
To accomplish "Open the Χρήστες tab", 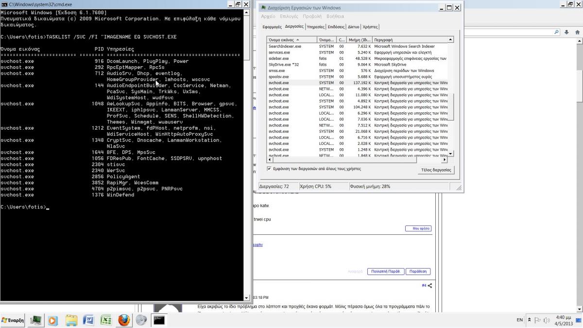I will coord(370,27).
